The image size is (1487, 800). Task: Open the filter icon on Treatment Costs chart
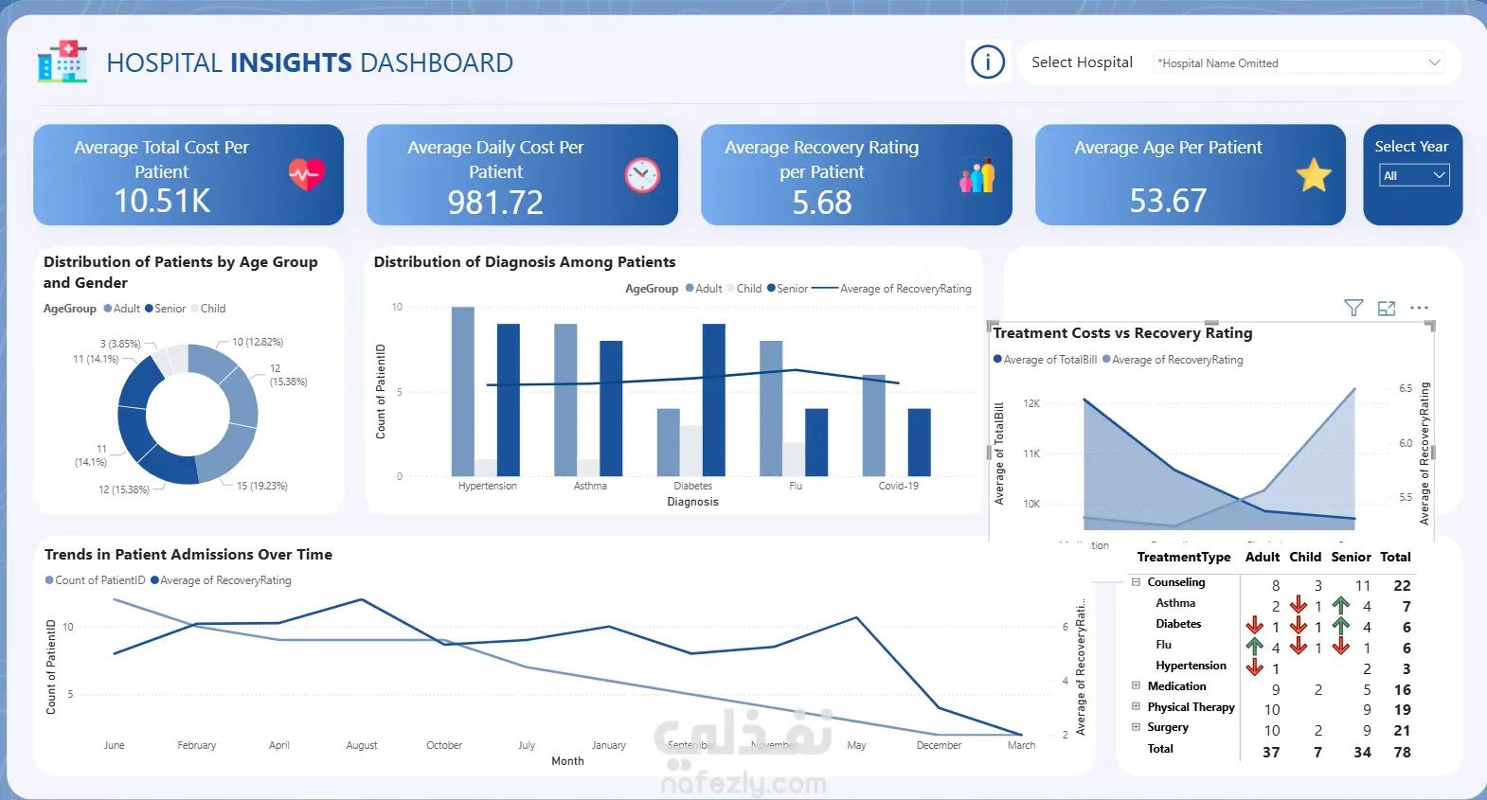[x=1353, y=308]
